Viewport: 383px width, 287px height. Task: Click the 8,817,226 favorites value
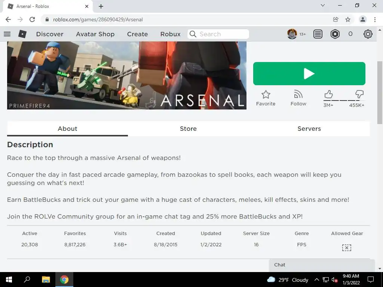(x=75, y=244)
